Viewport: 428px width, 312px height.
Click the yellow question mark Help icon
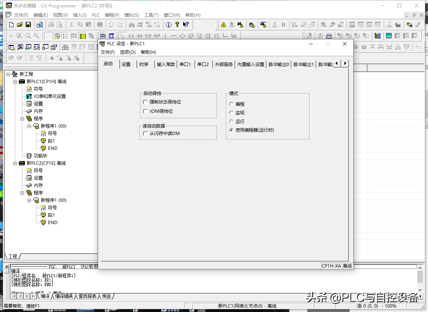177,25
